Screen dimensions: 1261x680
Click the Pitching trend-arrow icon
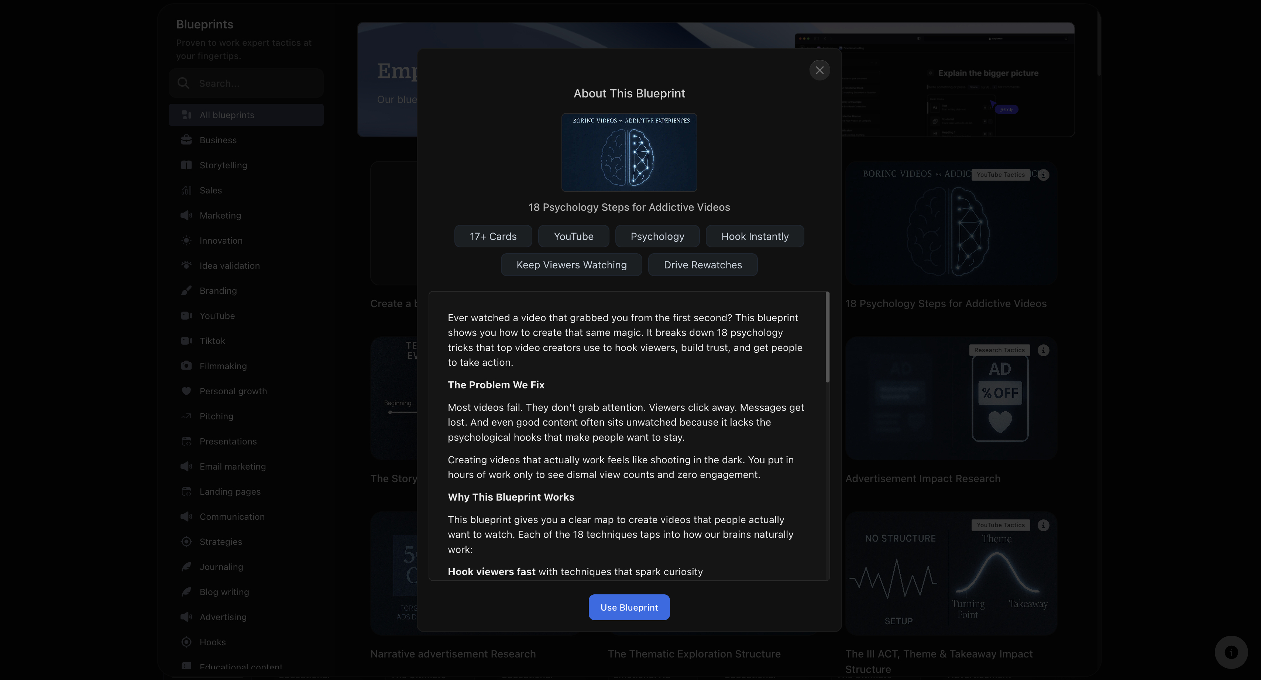coord(186,416)
